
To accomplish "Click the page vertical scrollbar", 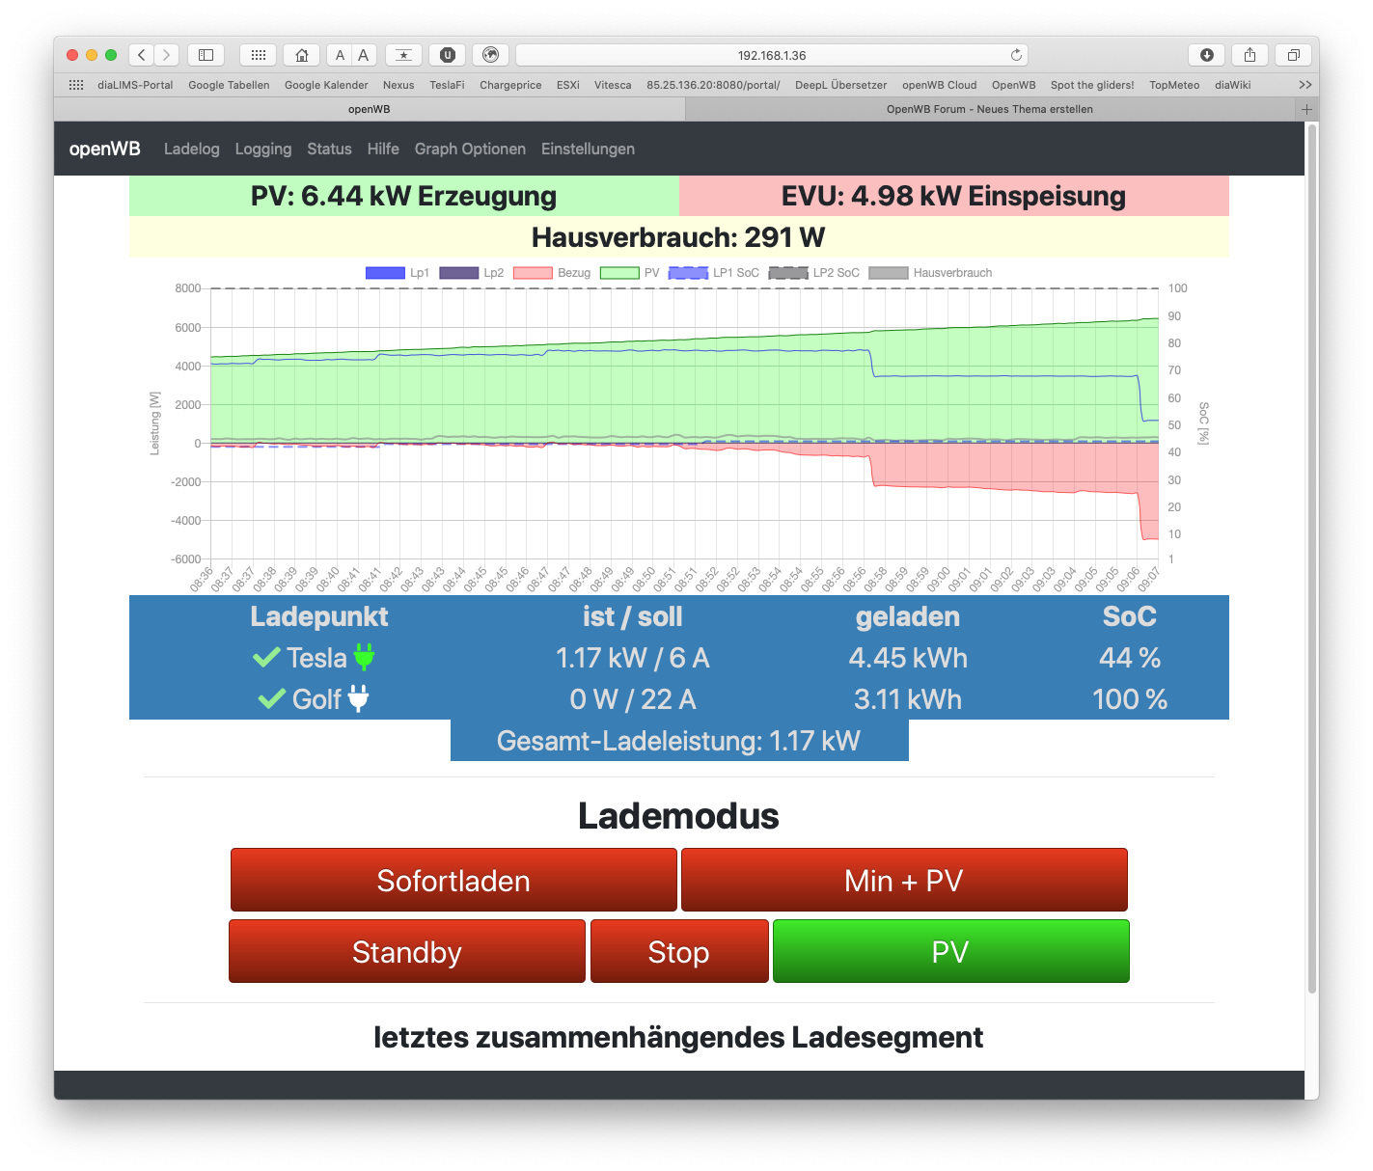I will pos(1311,558).
